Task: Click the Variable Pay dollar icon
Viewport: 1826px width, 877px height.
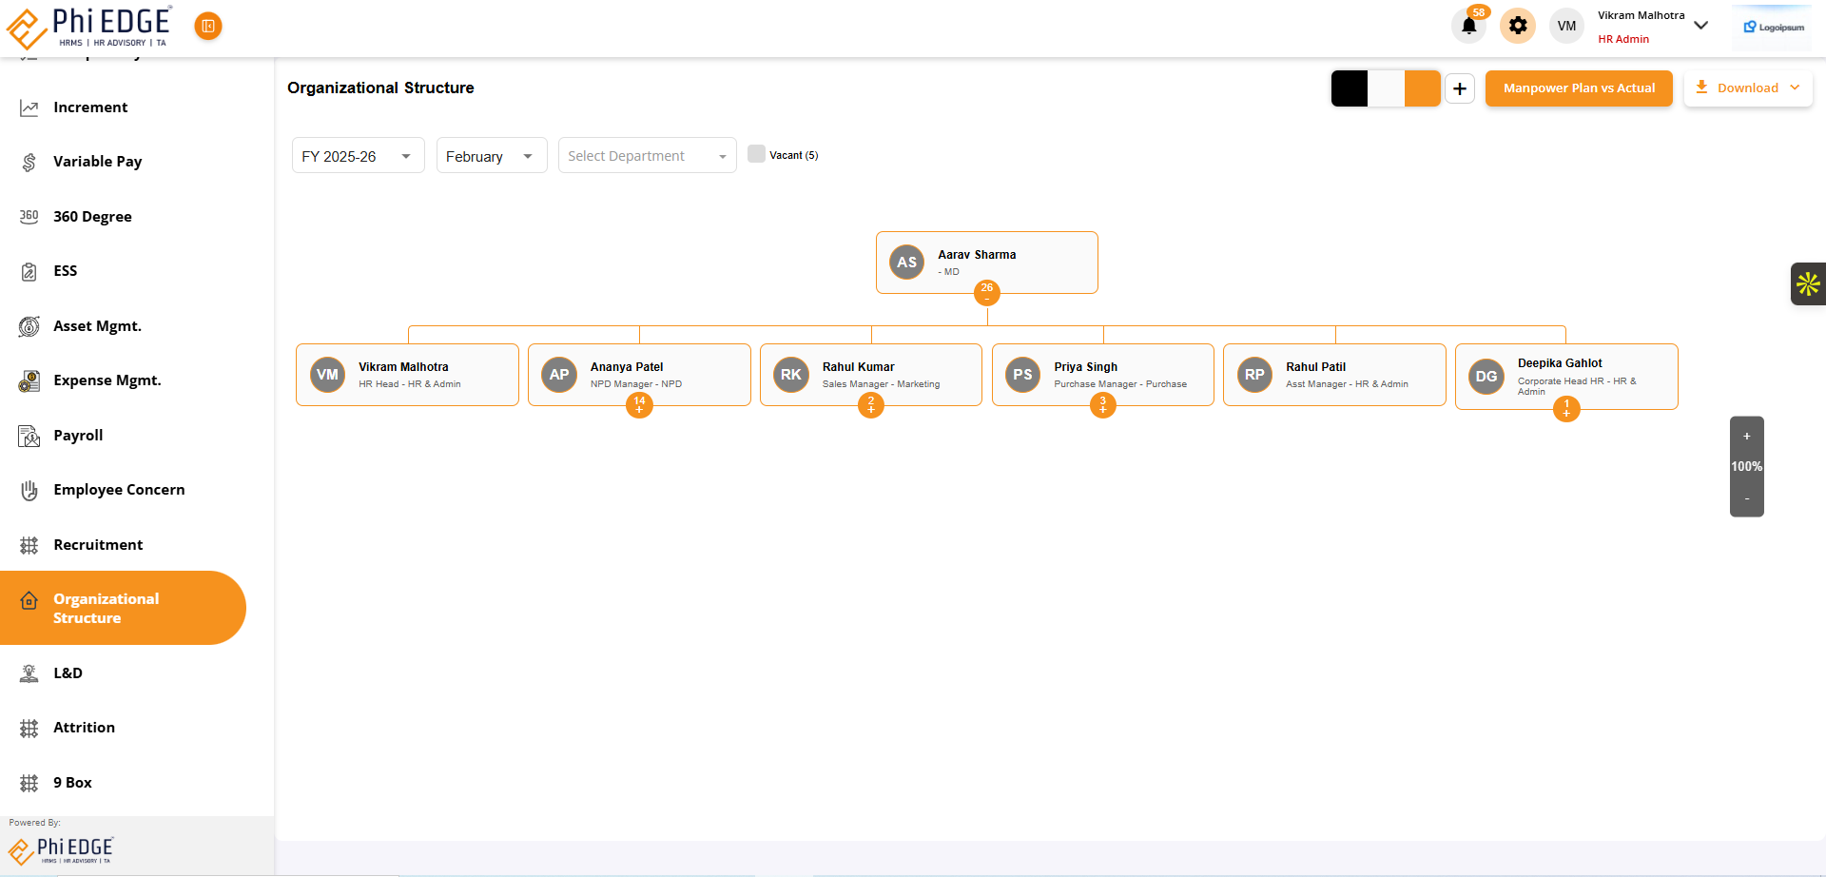Action: (29, 162)
